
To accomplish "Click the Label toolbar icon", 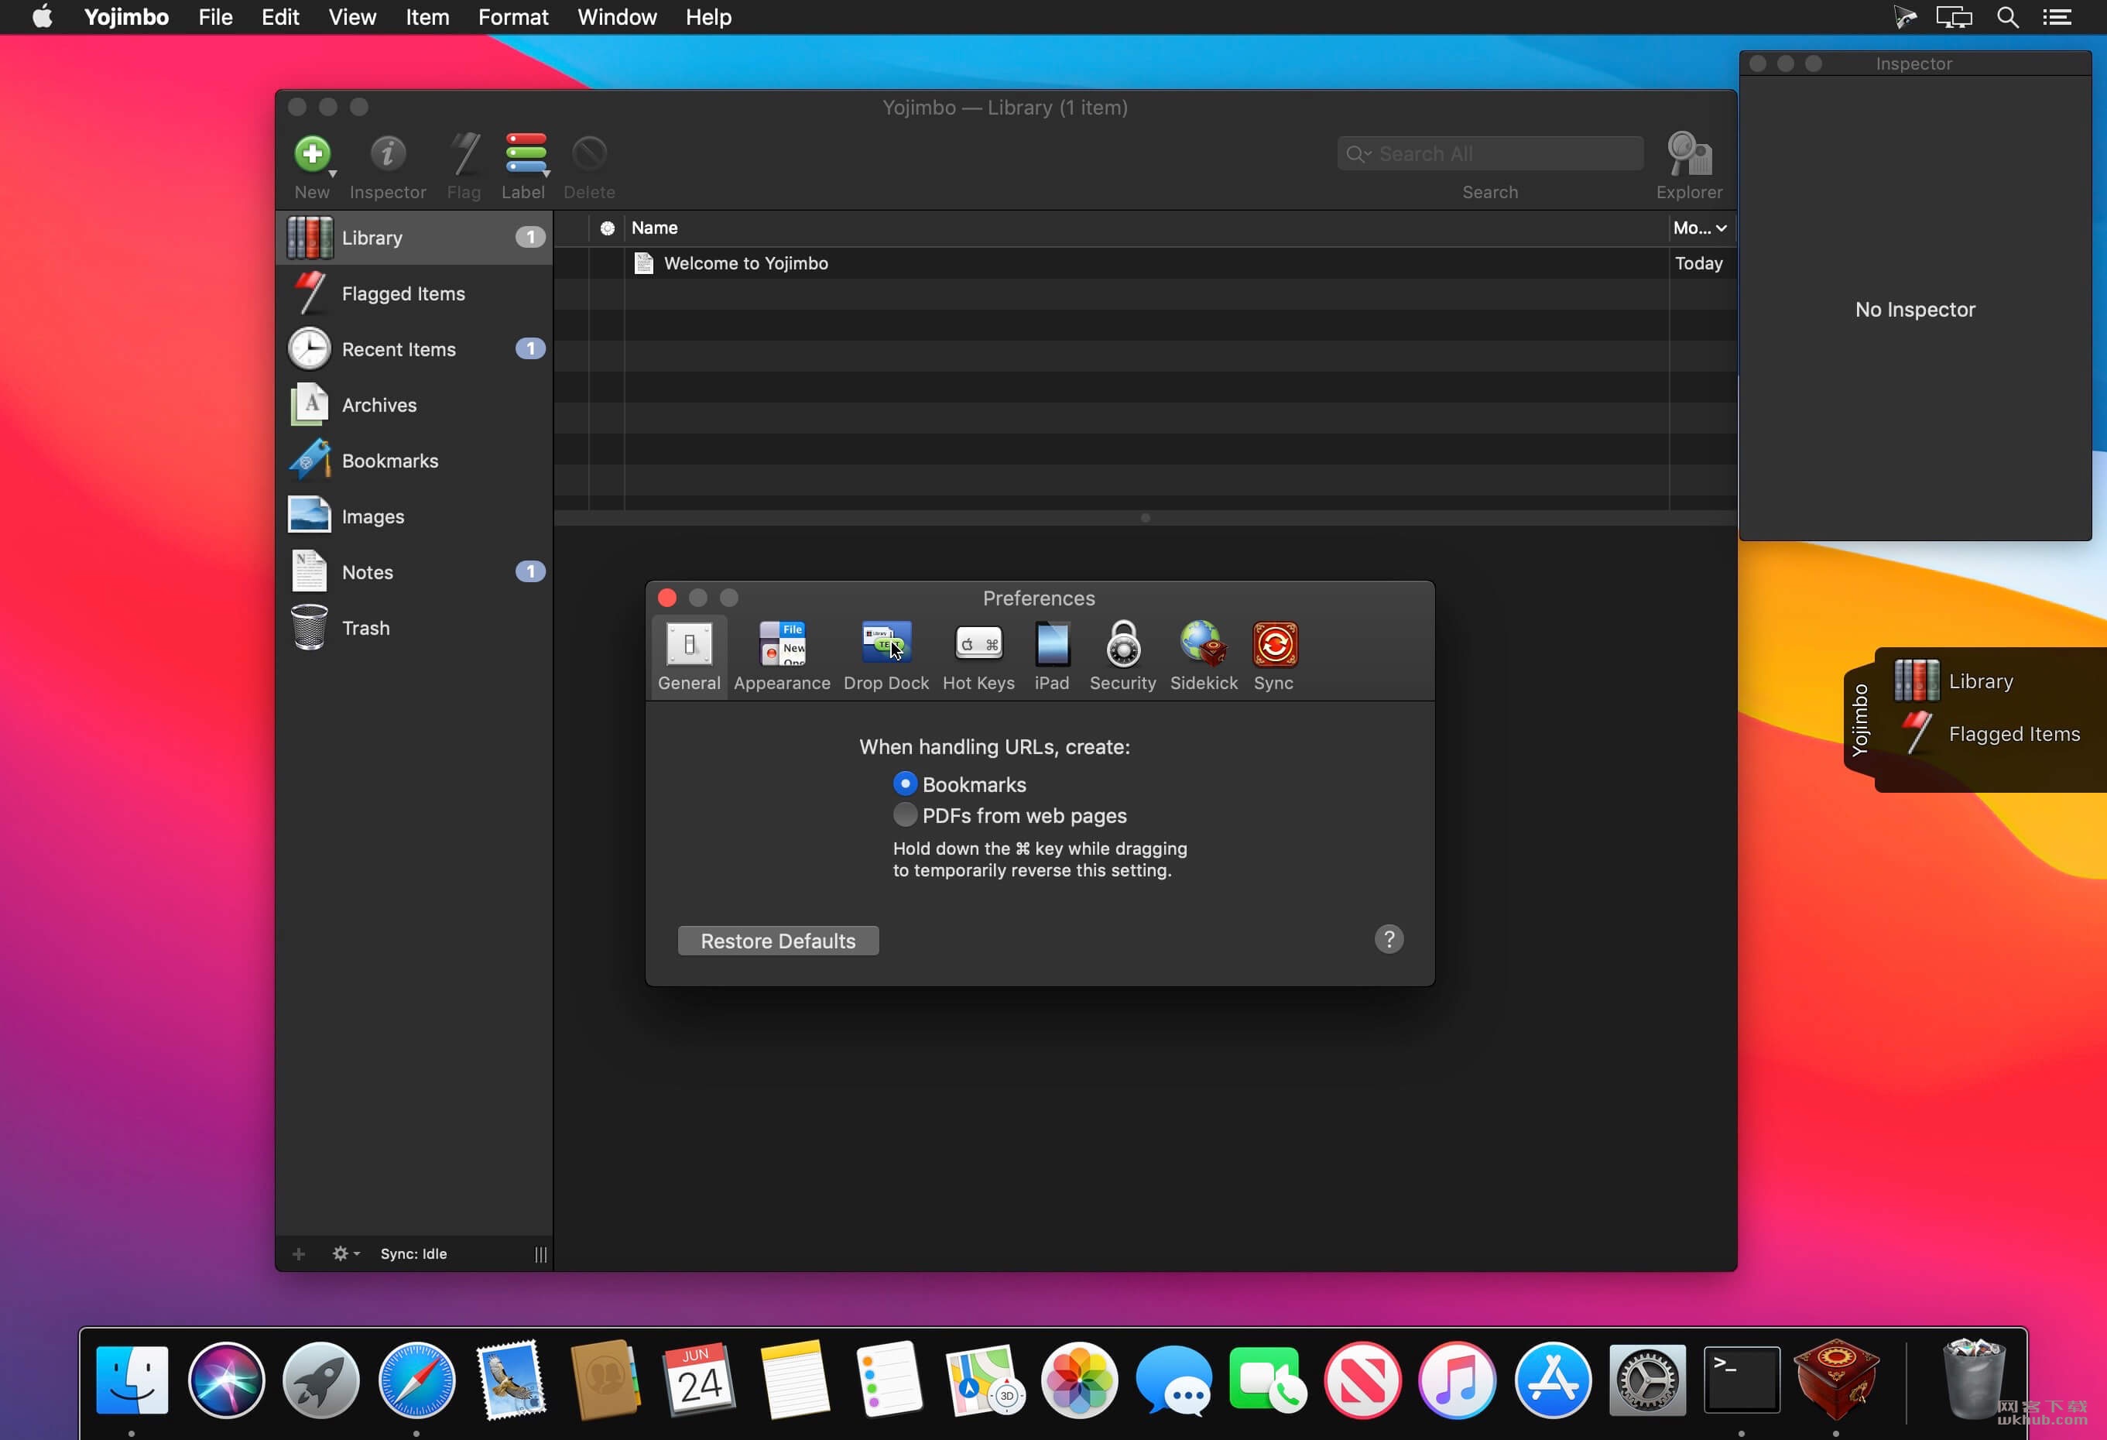I will pyautogui.click(x=525, y=155).
